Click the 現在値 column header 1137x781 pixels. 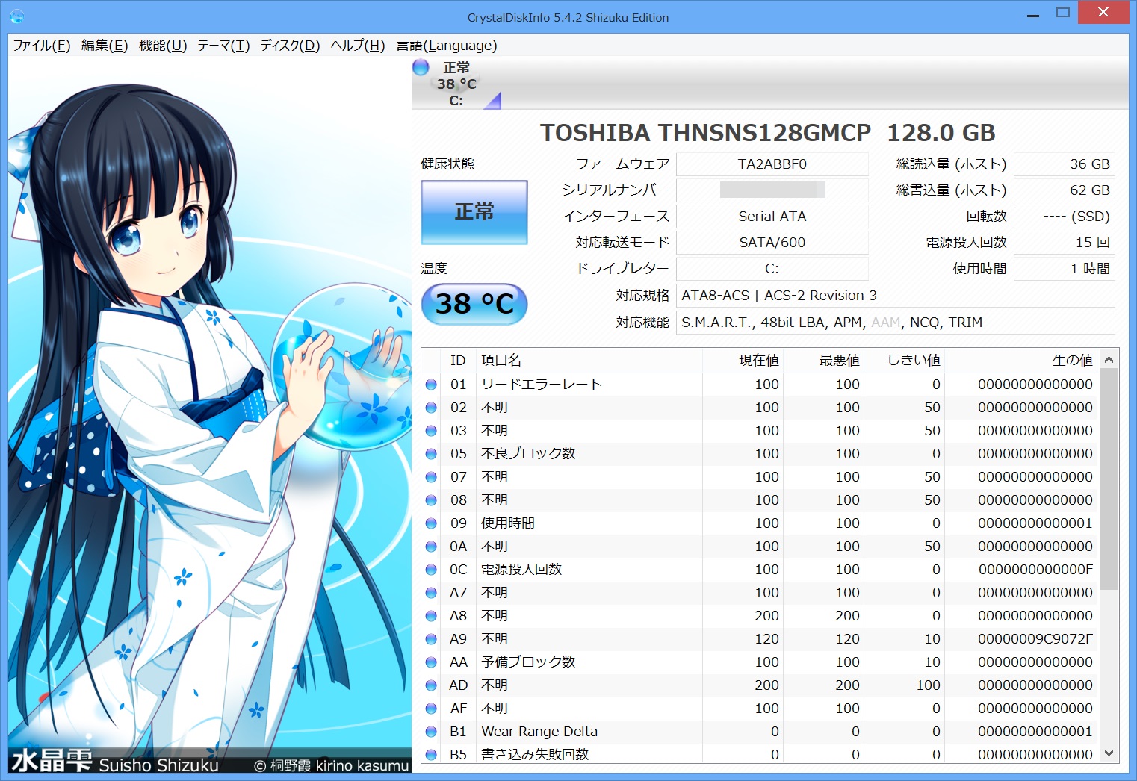tap(743, 361)
